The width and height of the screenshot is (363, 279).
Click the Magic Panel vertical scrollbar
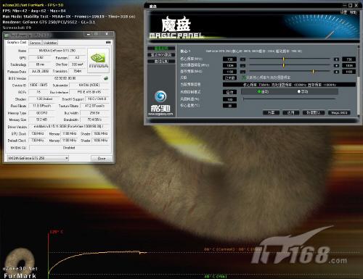pos(359,81)
